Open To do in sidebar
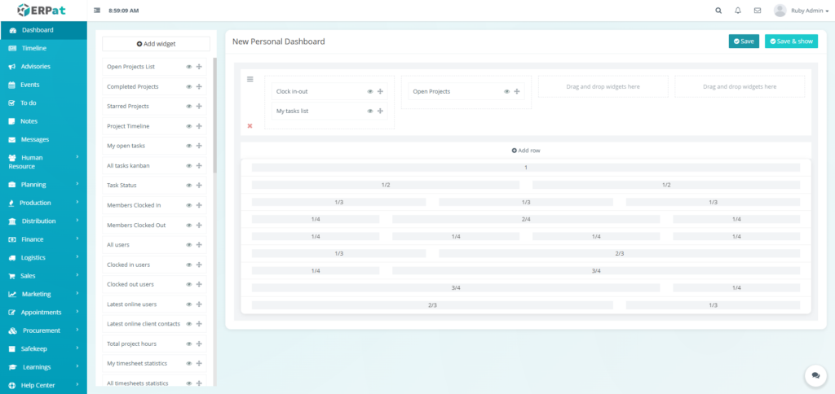Viewport: 835px width, 394px height. click(43, 103)
